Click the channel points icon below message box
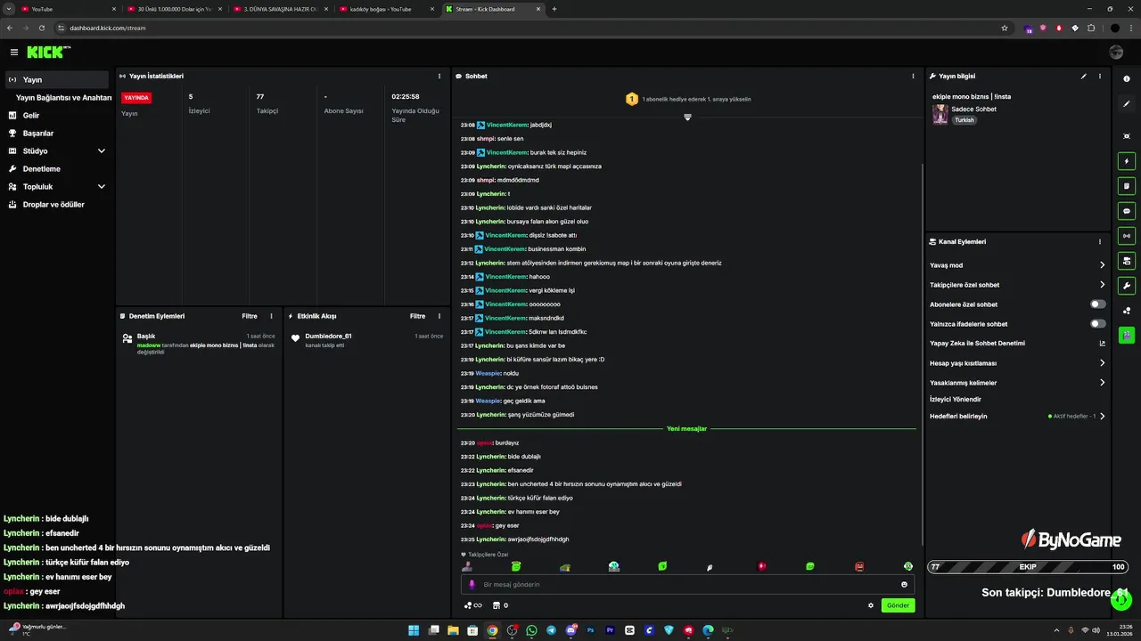Screen dimensions: 1141x641 472,605
